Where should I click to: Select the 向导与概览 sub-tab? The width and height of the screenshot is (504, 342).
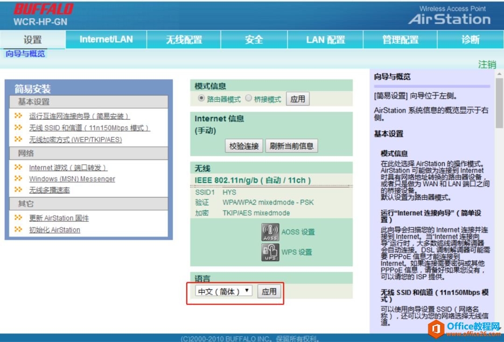pyautogui.click(x=25, y=54)
